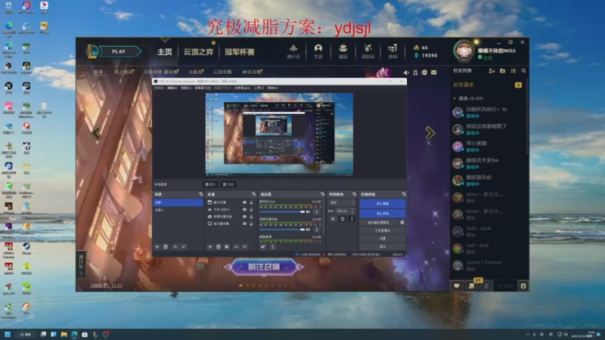Toggle friends list view options
Screen dimensions: 605x340
[x=513, y=71]
